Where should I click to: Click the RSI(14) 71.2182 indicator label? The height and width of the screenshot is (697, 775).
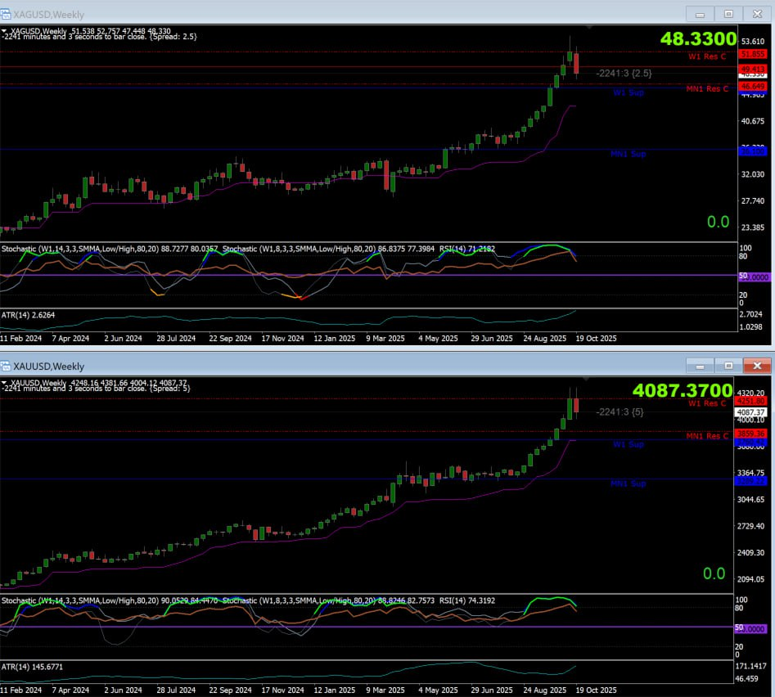467,249
